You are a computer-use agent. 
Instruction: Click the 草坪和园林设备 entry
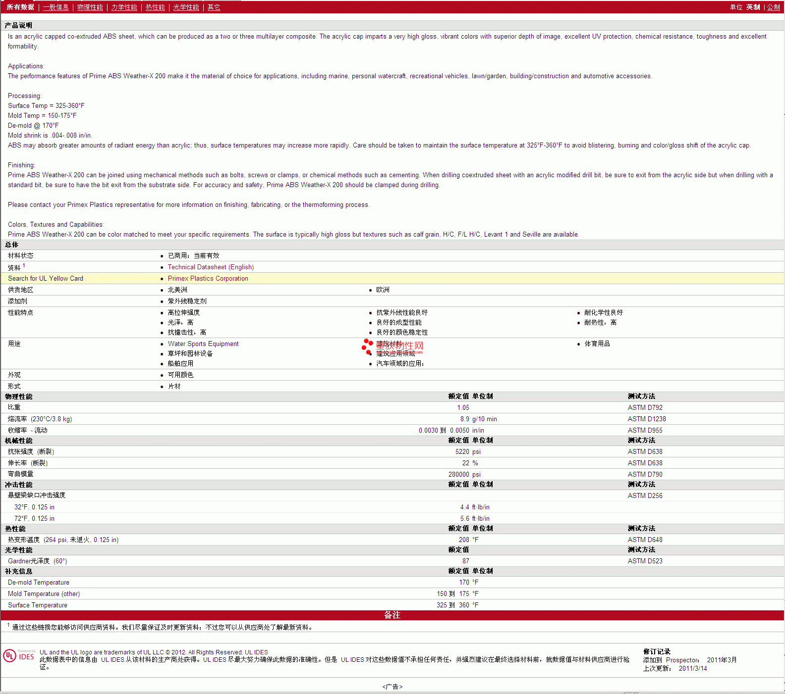[x=190, y=353]
